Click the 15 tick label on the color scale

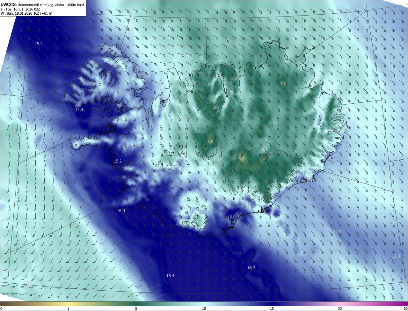pyautogui.click(x=272, y=308)
